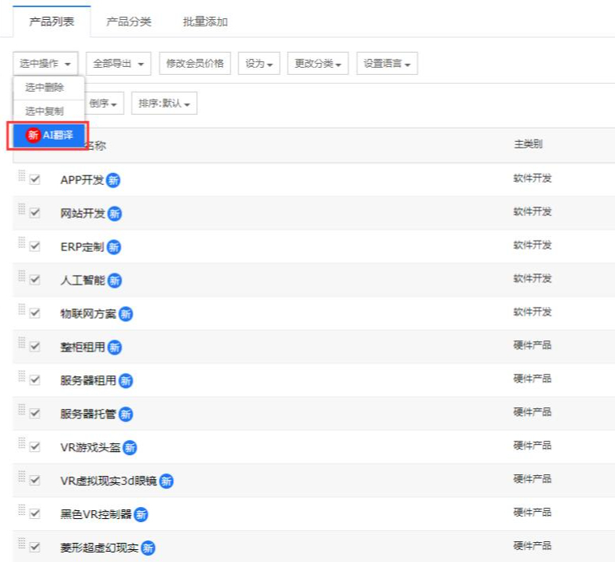
Task: Expand the 设为 dropdown
Action: click(x=259, y=64)
